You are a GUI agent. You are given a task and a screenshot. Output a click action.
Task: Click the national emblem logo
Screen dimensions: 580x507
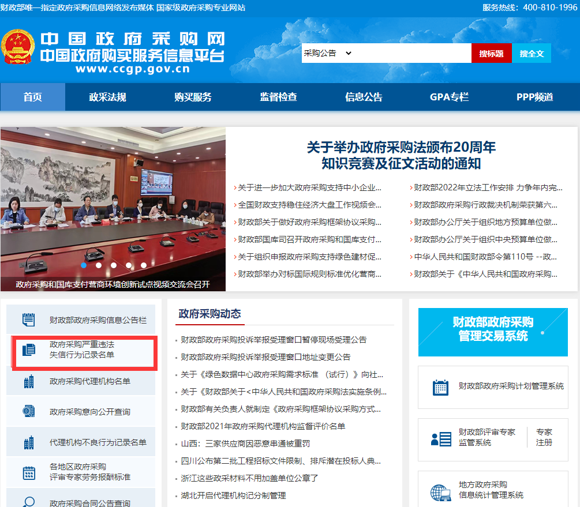coord(18,47)
